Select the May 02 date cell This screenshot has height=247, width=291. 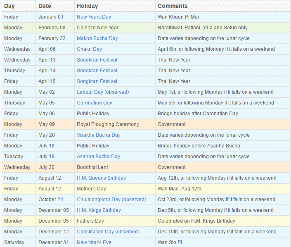(x=55, y=92)
